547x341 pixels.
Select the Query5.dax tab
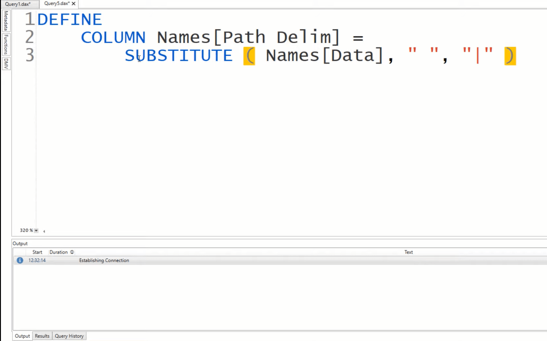click(x=57, y=4)
